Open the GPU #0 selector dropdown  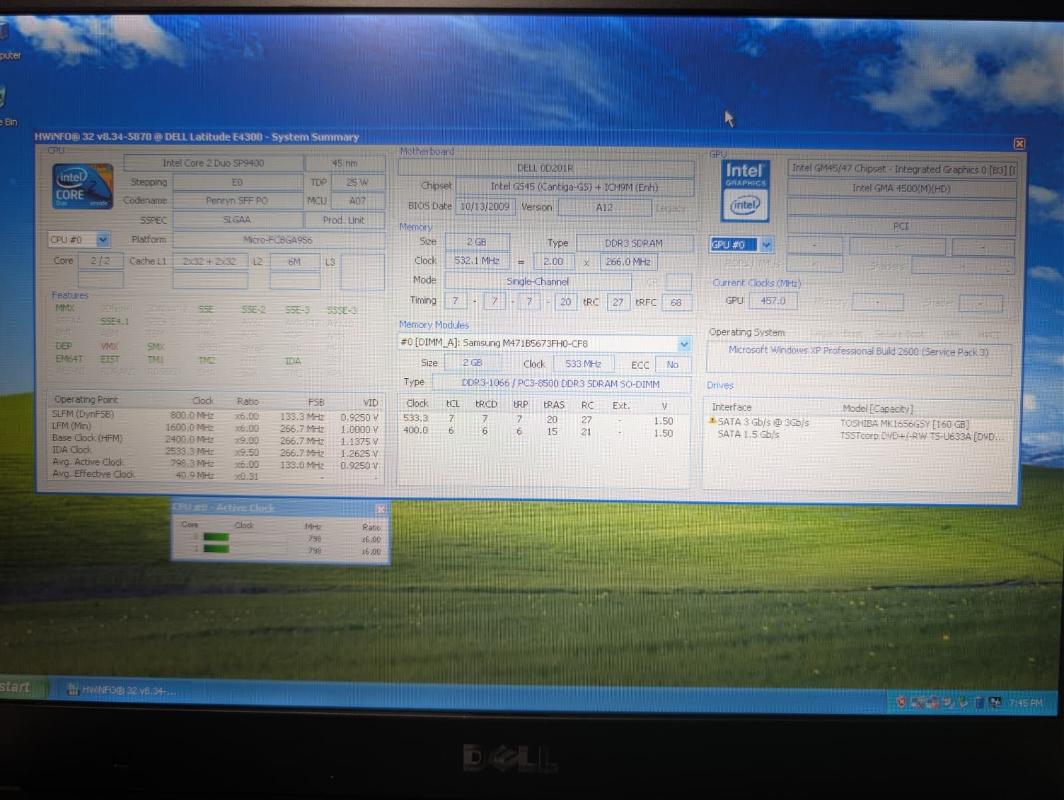coord(766,245)
